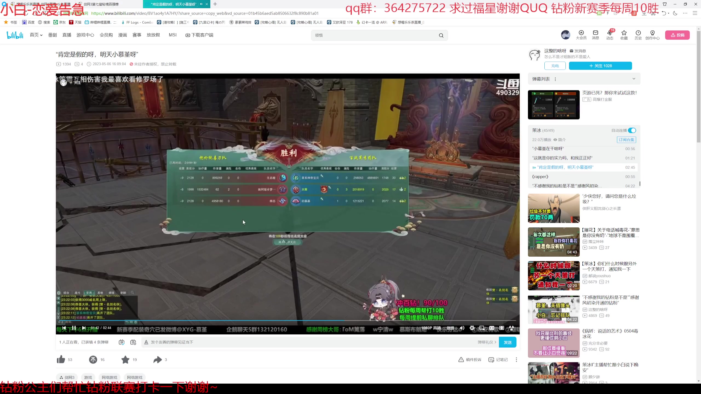The width and height of the screenshot is (701, 394).
Task: Click the pink 投稿 upload button
Action: point(677,35)
